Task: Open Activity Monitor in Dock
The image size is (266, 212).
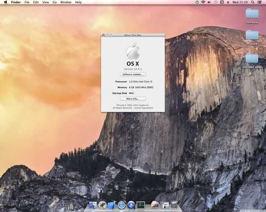Action: pyautogui.click(x=141, y=205)
